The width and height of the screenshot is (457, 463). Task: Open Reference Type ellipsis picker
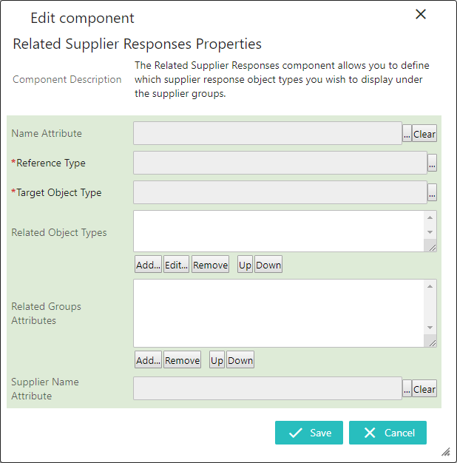(x=432, y=163)
